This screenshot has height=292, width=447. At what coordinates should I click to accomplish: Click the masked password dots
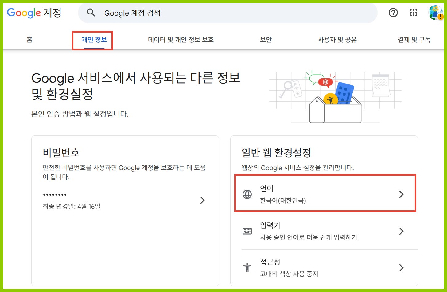coord(55,195)
